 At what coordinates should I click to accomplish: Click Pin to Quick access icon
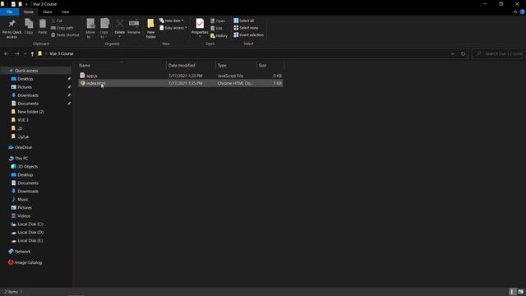(12, 28)
